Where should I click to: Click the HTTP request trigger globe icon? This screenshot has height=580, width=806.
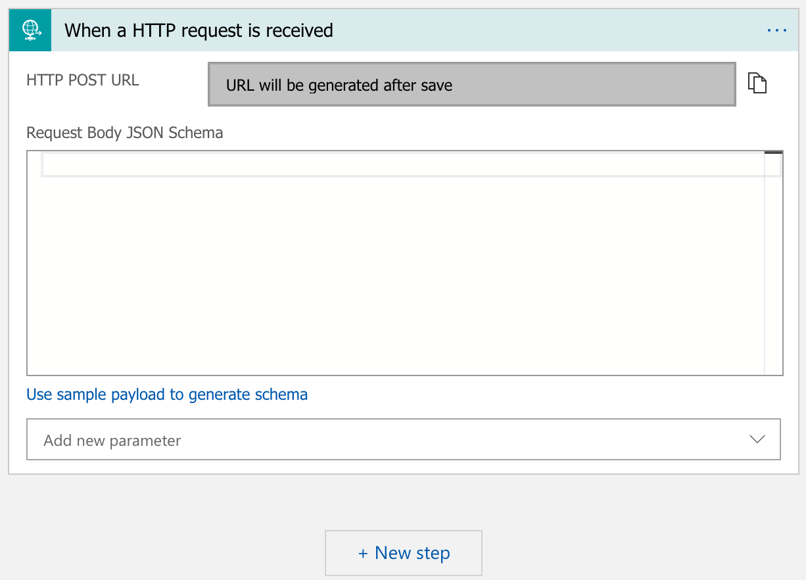pos(30,30)
